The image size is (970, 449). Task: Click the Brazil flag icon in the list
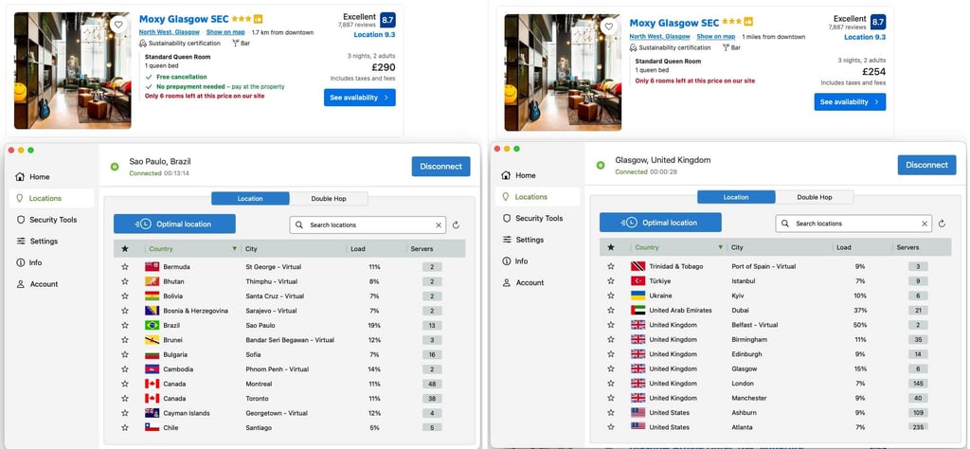(x=153, y=325)
